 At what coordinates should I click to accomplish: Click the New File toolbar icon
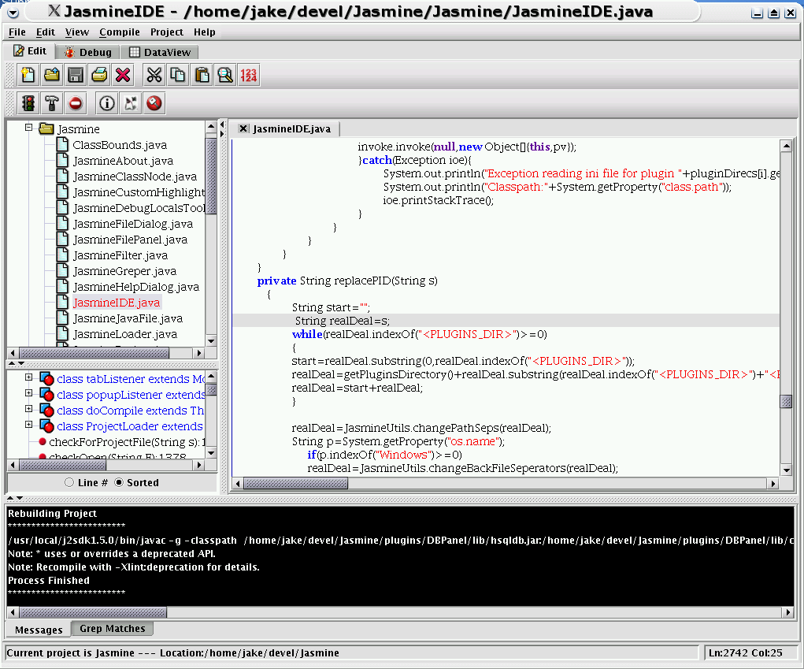(x=28, y=75)
